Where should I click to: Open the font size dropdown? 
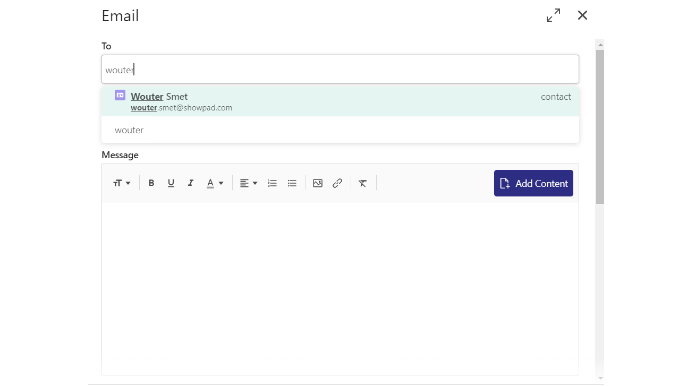click(122, 183)
